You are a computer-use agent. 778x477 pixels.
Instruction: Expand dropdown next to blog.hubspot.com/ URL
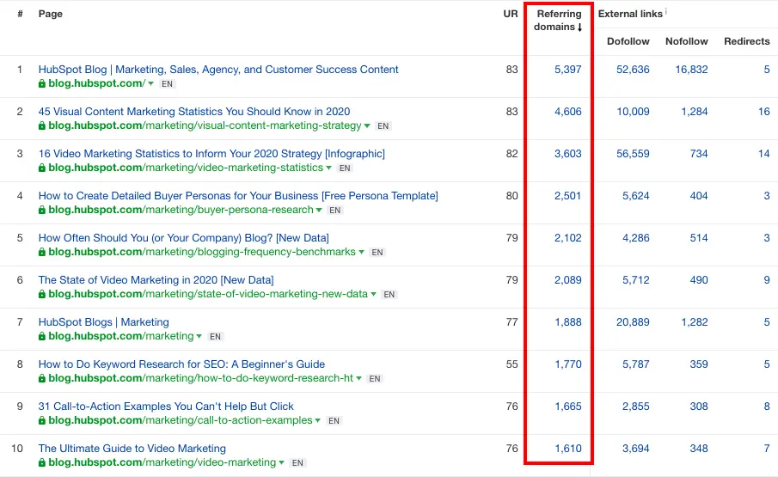[150, 84]
